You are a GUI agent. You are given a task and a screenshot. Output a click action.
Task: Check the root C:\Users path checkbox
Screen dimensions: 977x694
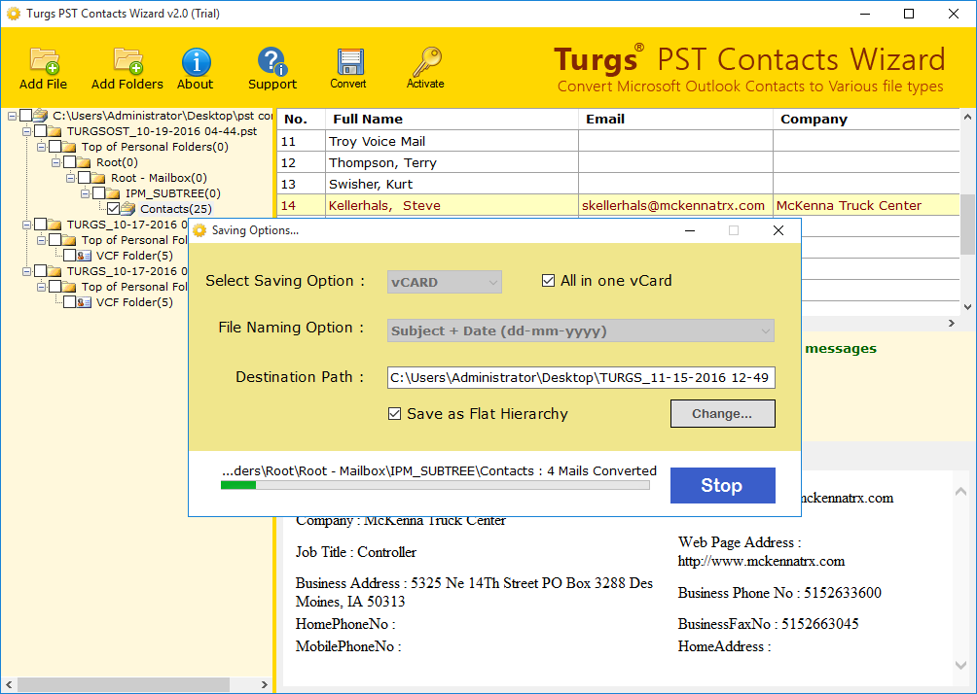[25, 115]
